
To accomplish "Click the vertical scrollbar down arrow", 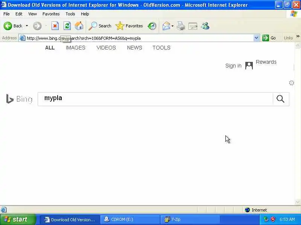I will pos(298,202).
